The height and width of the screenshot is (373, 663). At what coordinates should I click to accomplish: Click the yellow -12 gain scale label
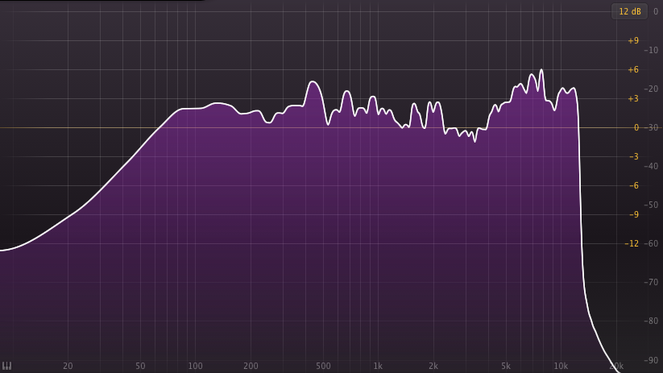click(632, 243)
